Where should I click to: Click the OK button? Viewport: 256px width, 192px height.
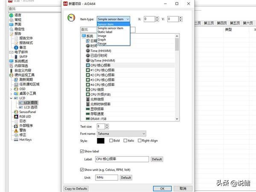point(162,189)
